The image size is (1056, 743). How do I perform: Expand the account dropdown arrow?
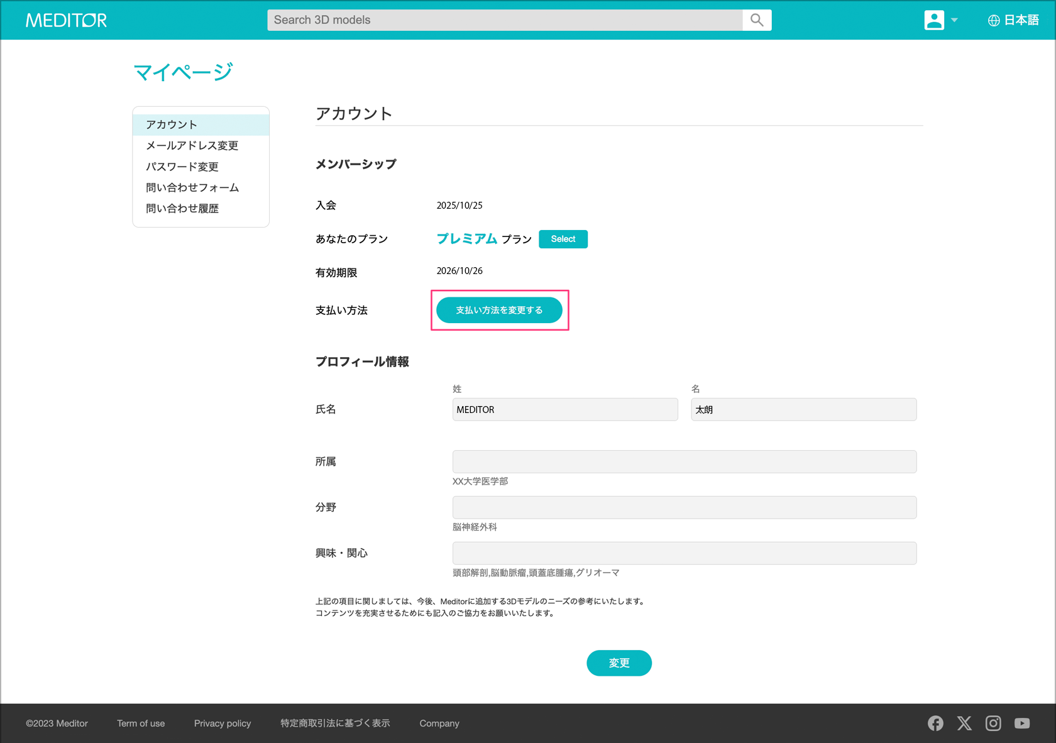tap(954, 20)
